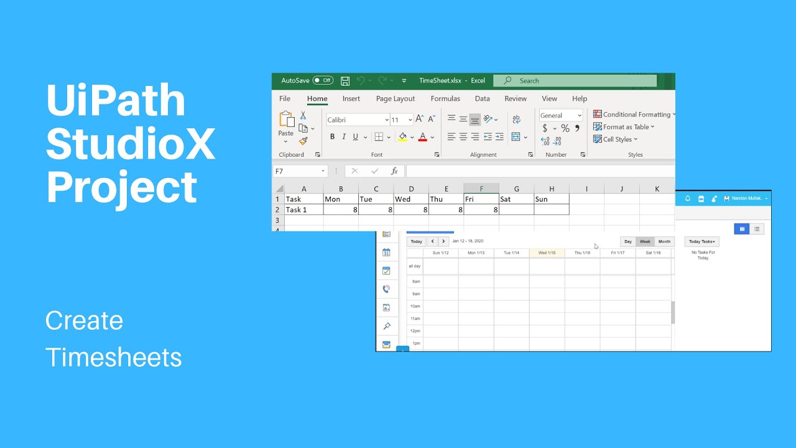
Task: Switch to the Data ribbon tab
Action: tap(483, 98)
